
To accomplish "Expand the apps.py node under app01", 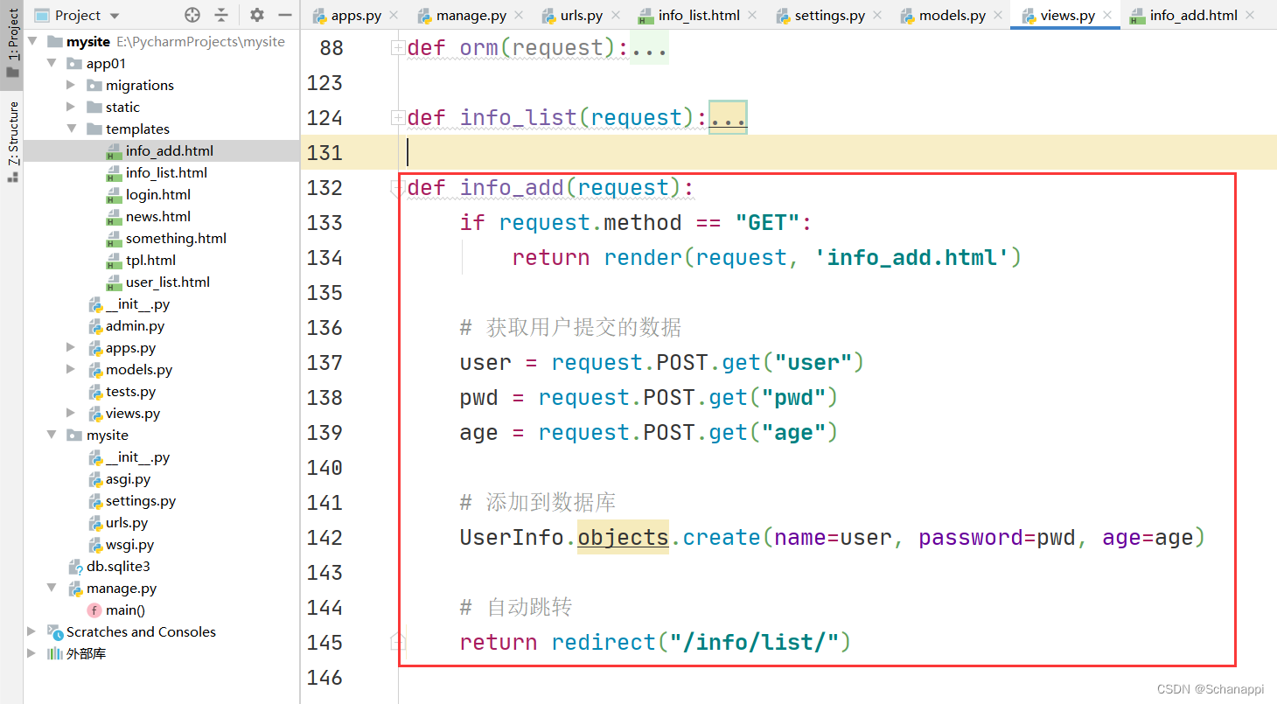I will (x=71, y=347).
